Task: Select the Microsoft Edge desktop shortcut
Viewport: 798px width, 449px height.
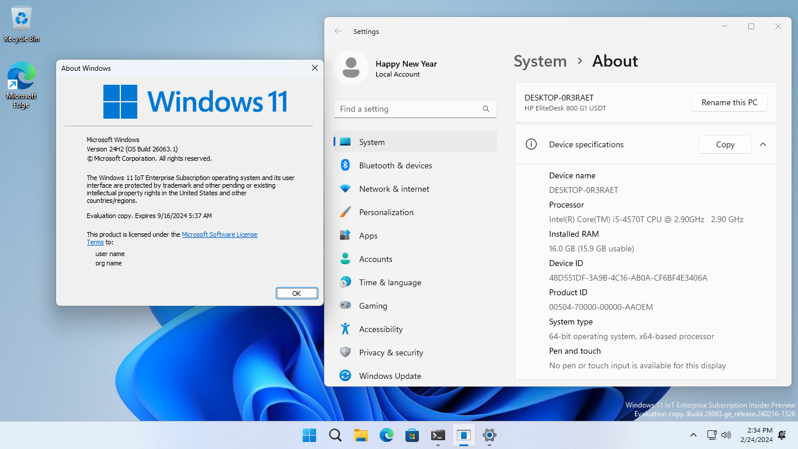Action: (x=22, y=85)
